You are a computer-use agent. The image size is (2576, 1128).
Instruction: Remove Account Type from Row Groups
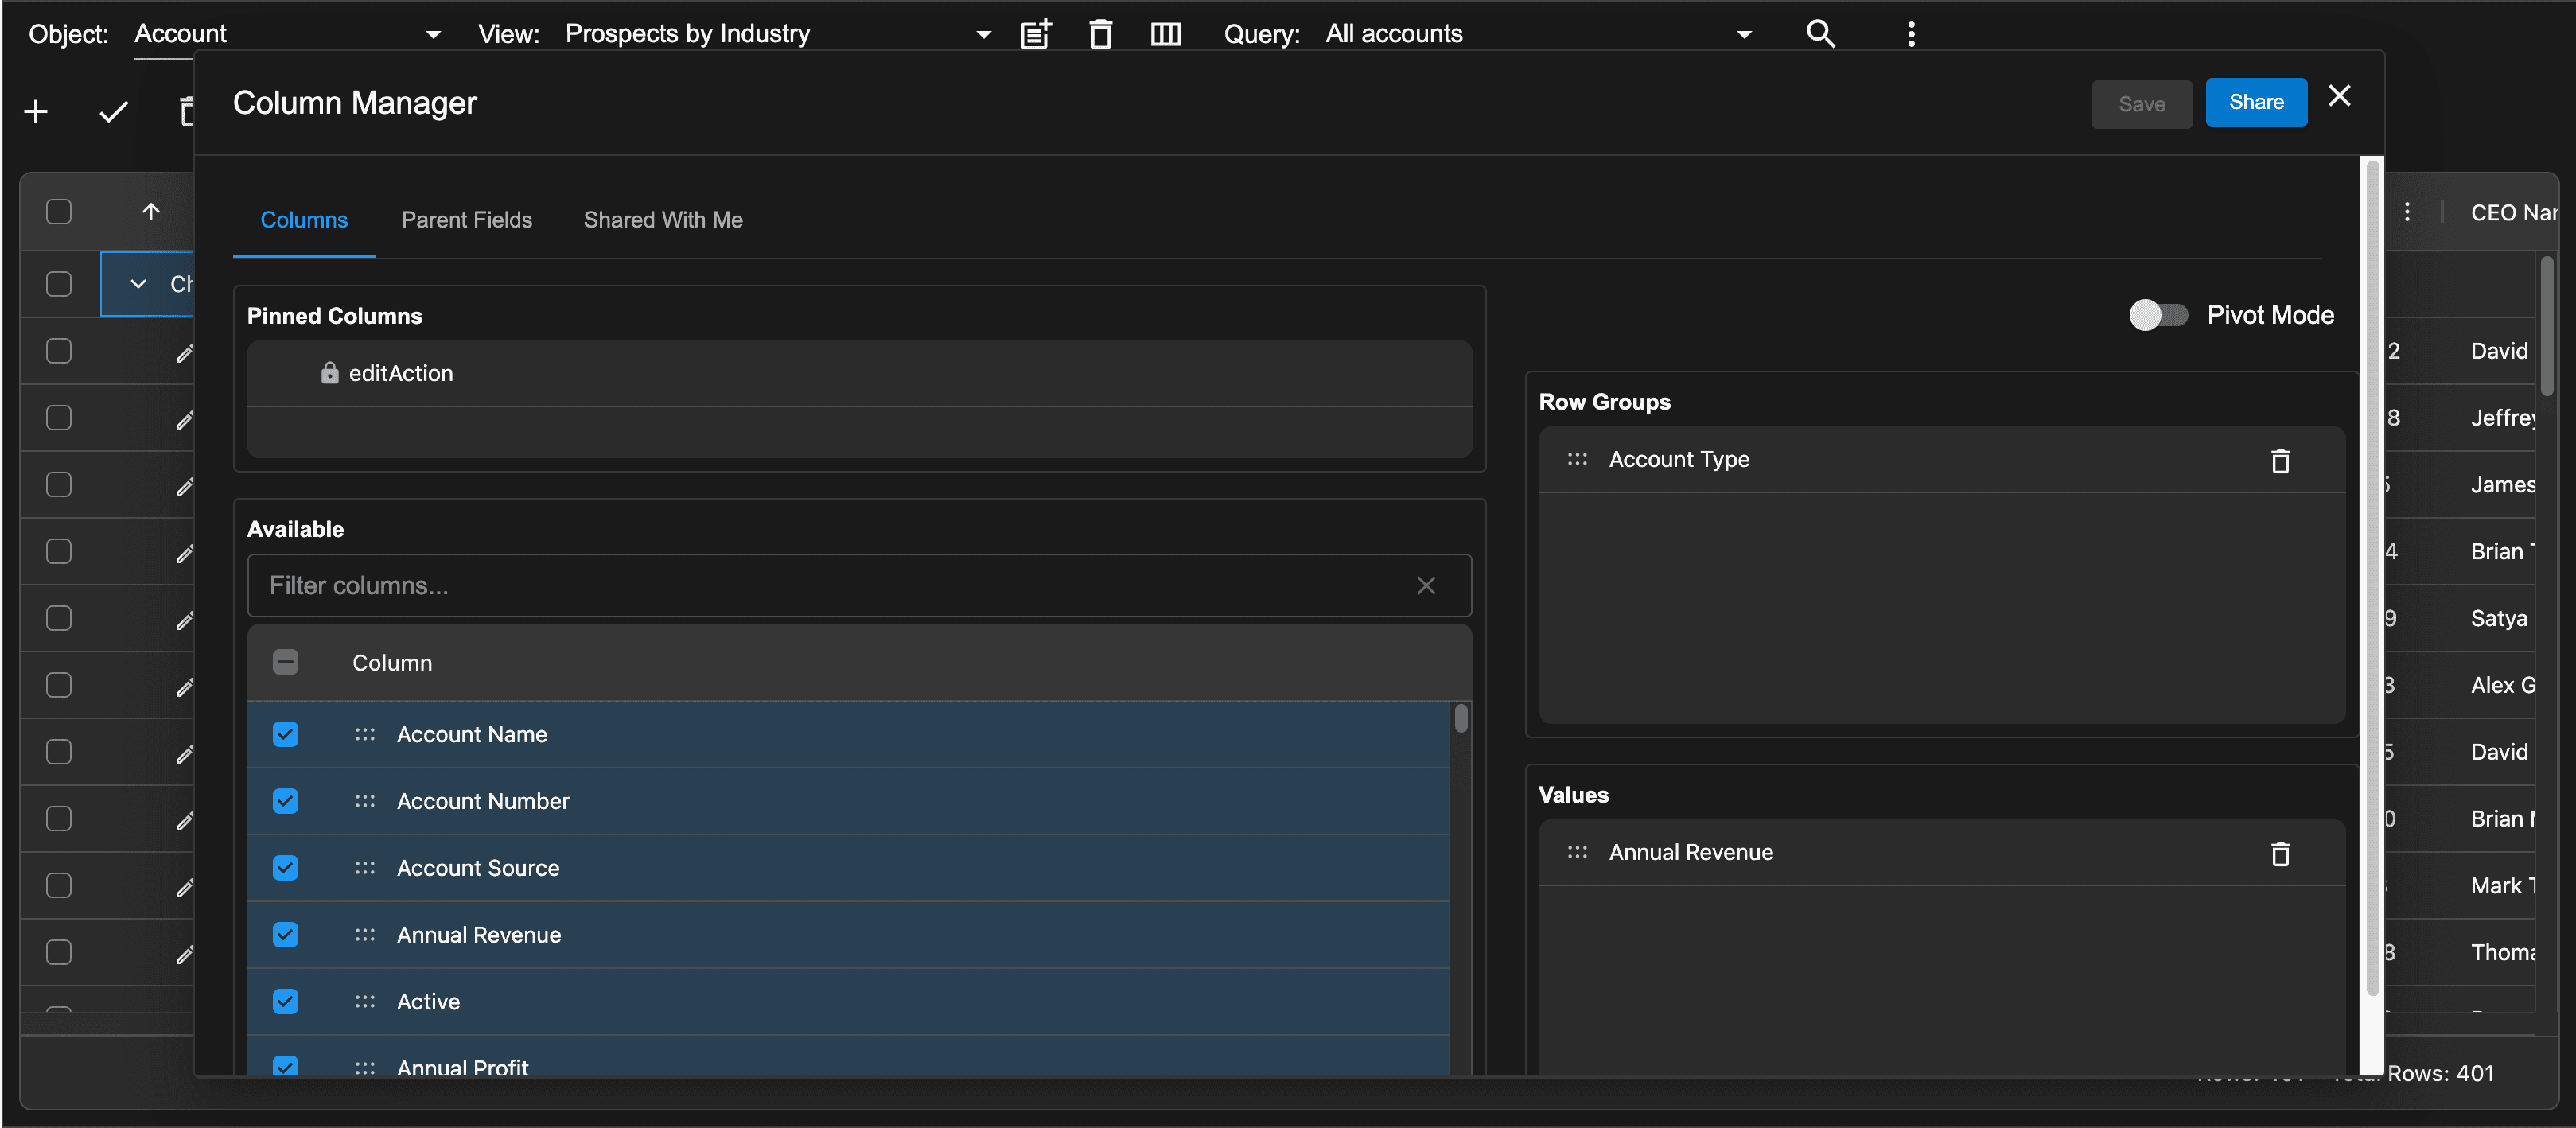pos(2280,461)
